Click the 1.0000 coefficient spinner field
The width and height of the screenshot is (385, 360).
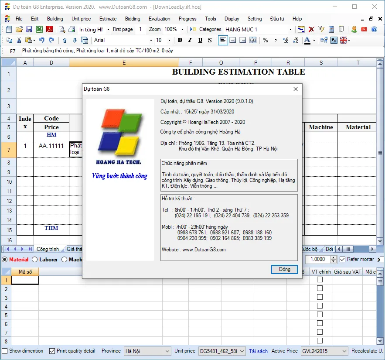(318, 259)
